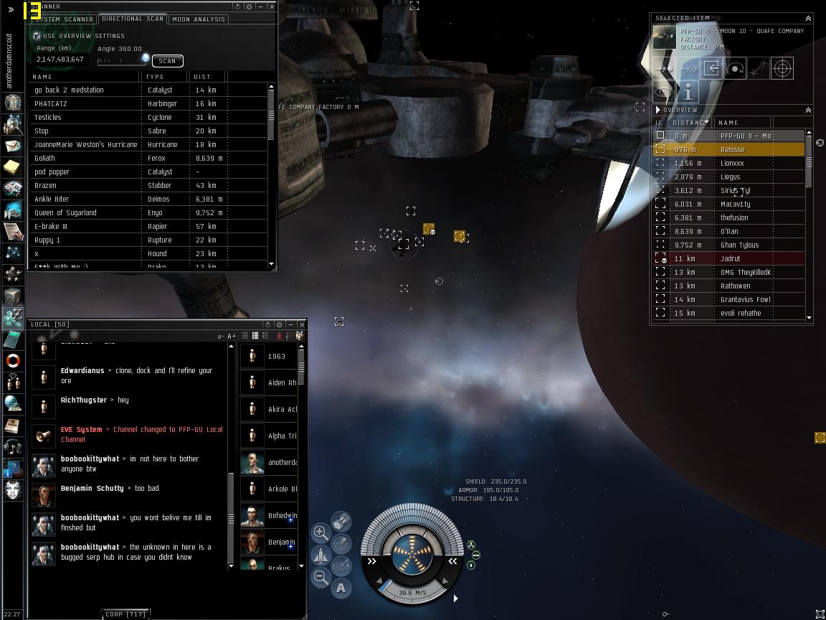This screenshot has height=620, width=826.
Task: Open the Market icon in Neocom
Action: (13, 210)
